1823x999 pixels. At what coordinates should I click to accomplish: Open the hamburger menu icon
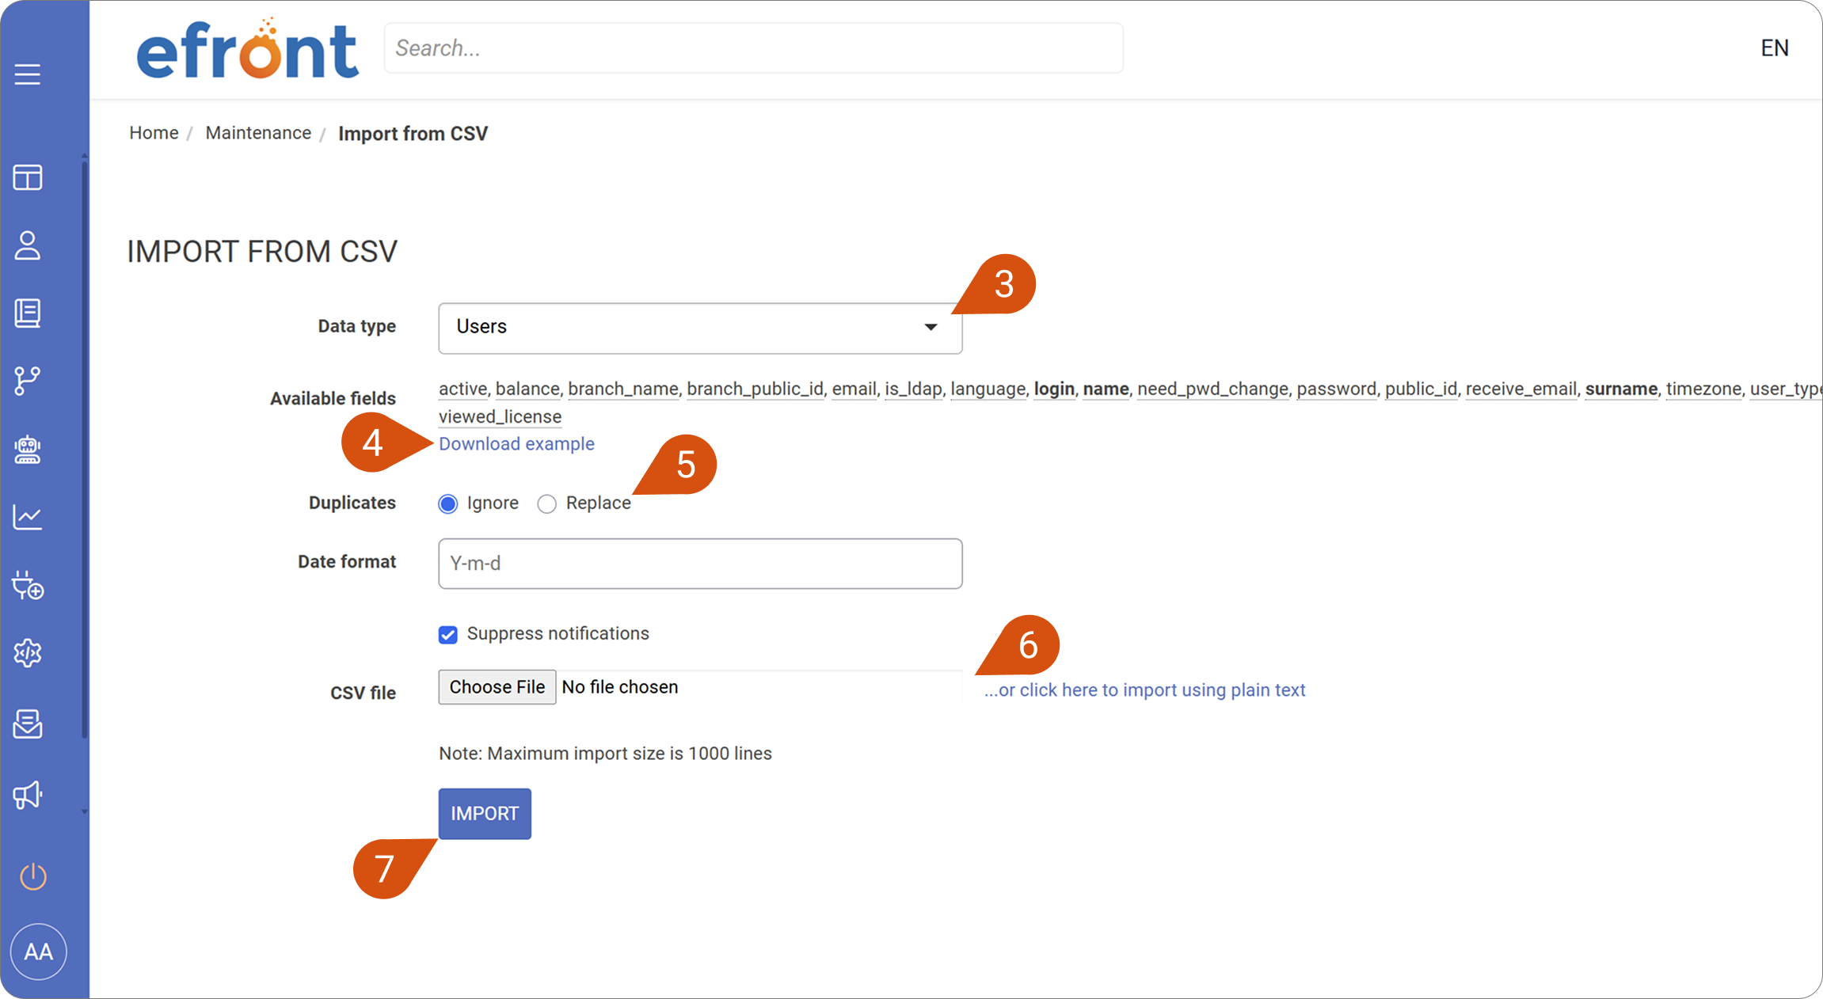28,74
